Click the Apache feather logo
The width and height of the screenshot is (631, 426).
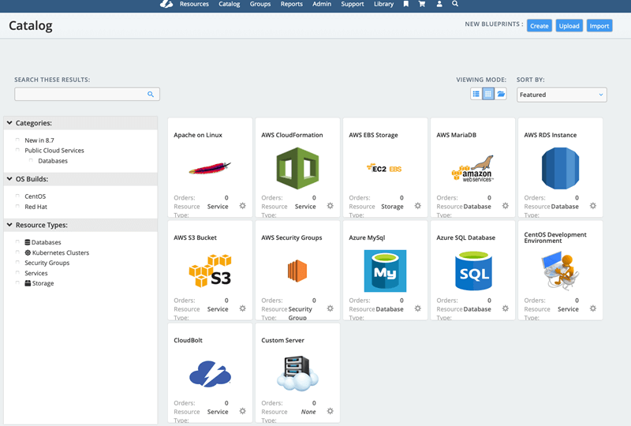[x=210, y=168]
